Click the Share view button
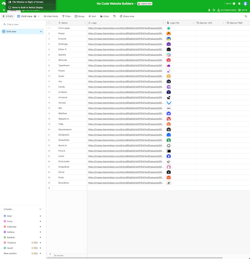Screen dimensions: 250x259 pyautogui.click(x=127, y=16)
